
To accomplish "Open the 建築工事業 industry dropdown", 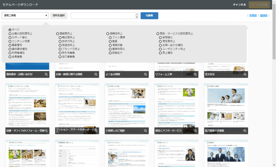I will (x=25, y=15).
